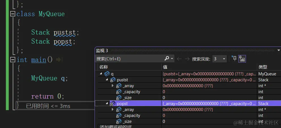Click the MyQueue type cell
Viewport: 281px width, 128px height.
(267, 74)
